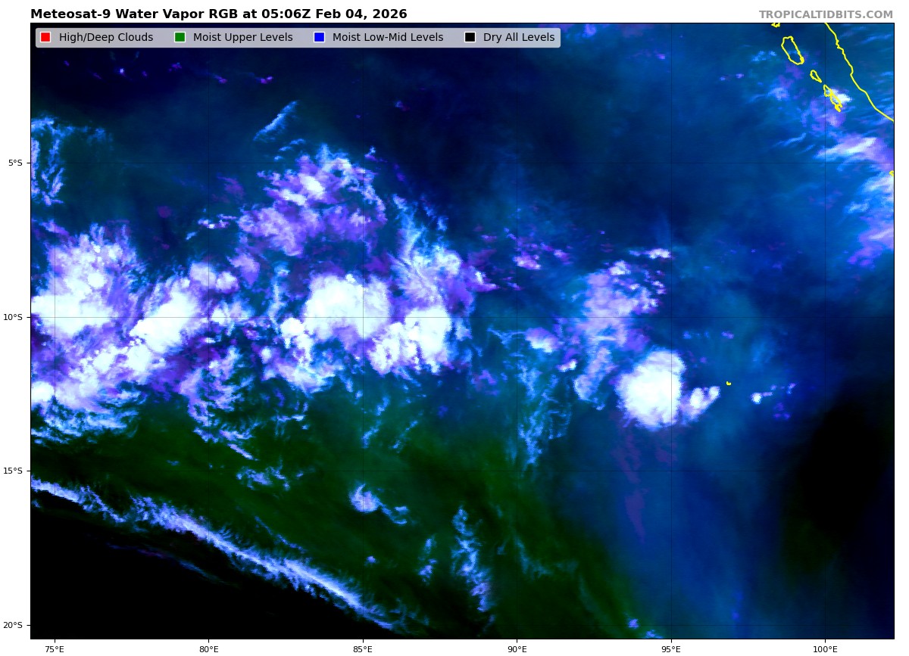The width and height of the screenshot is (909, 656).
Task: Click the large yellow-outlined island at top right
Action: point(792,50)
